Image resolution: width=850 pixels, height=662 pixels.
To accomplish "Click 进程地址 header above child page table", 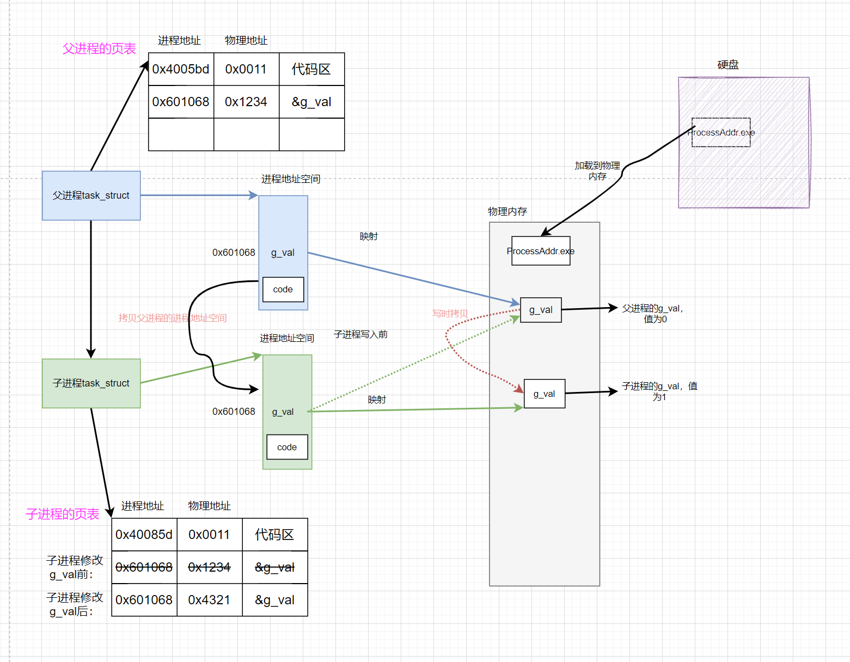I will [x=143, y=506].
